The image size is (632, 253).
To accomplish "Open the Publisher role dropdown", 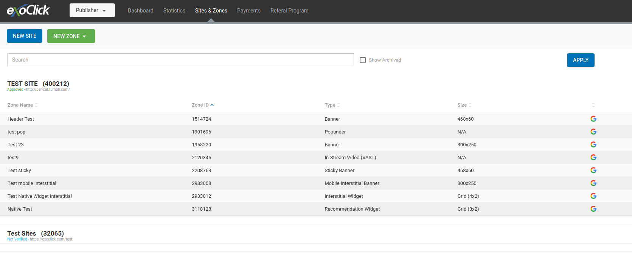I will click(x=92, y=10).
